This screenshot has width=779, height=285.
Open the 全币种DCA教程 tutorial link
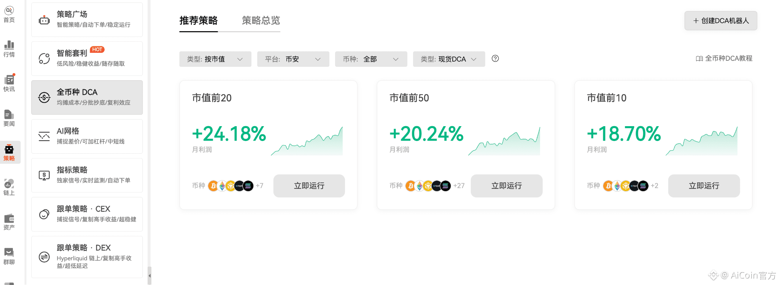(724, 59)
